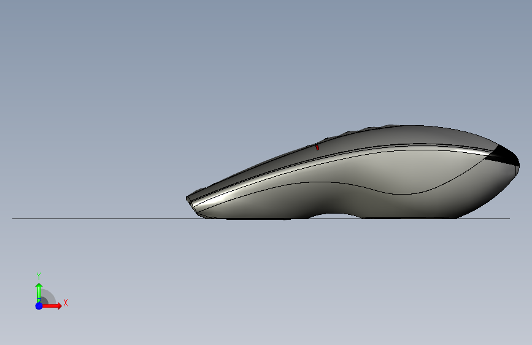This screenshot has height=345, width=532.
Task: Click the green "Y" axis label
Action: [x=39, y=276]
